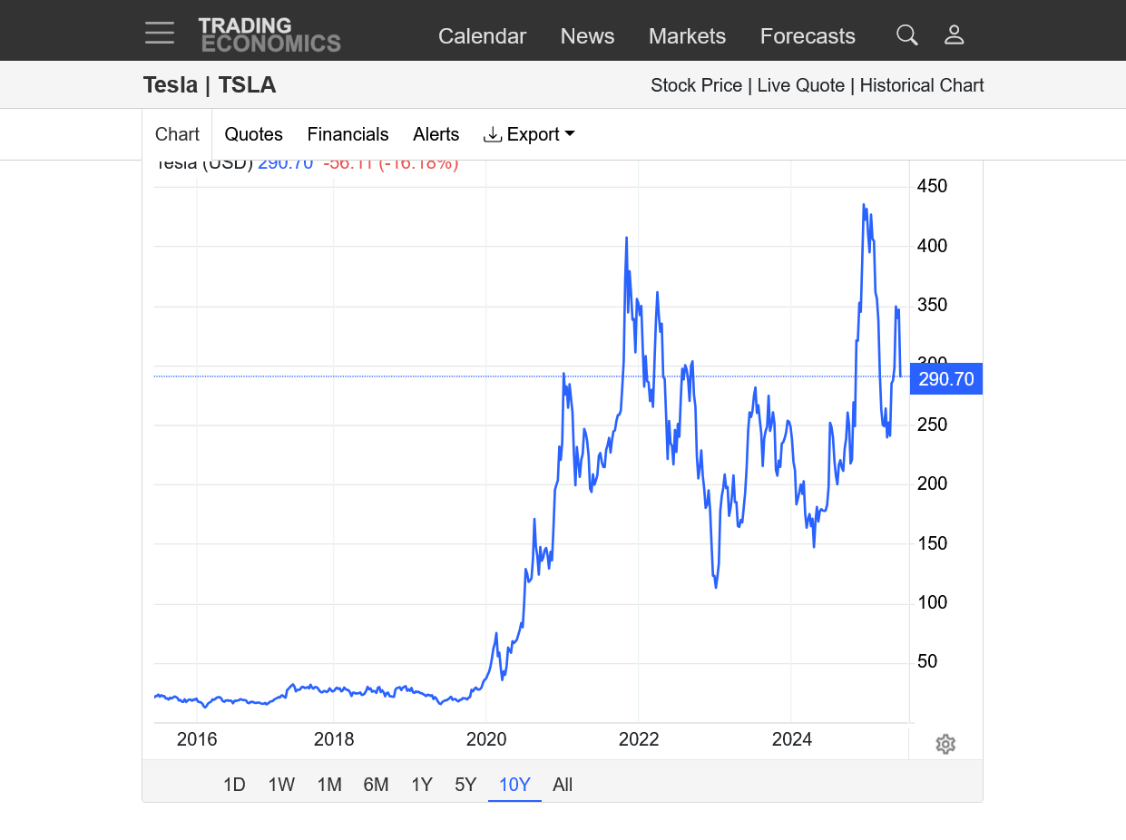This screenshot has width=1126, height=840.
Task: Open the hamburger navigation menu
Action: (x=160, y=34)
